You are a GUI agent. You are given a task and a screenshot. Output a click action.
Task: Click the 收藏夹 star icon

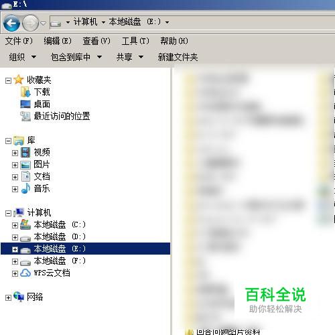pyautogui.click(x=19, y=80)
